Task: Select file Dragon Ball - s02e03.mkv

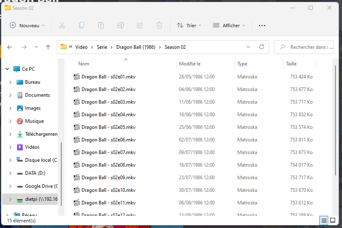Action: click(x=108, y=102)
